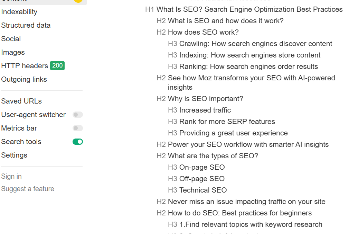Image resolution: width=358 pixels, height=240 pixels.
Task: Go to the Social section
Action: coord(11,39)
